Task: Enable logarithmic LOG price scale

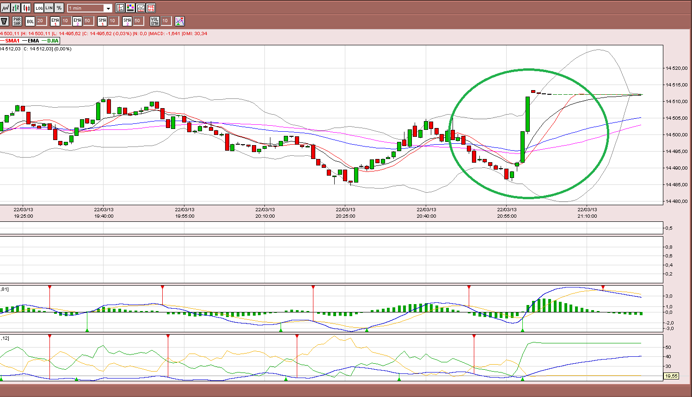Action: point(39,8)
